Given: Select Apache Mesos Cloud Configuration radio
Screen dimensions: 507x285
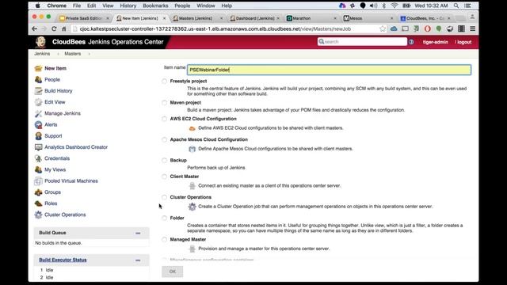Looking at the screenshot, I should pos(164,139).
